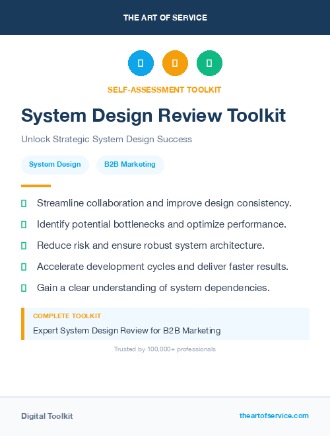Image resolution: width=330 pixels, height=436 pixels.
Task: Open theartofservice.com link
Action: pos(274,415)
